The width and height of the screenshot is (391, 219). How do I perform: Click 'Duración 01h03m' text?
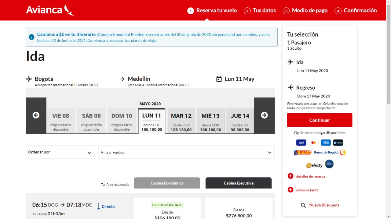pyautogui.click(x=49, y=214)
